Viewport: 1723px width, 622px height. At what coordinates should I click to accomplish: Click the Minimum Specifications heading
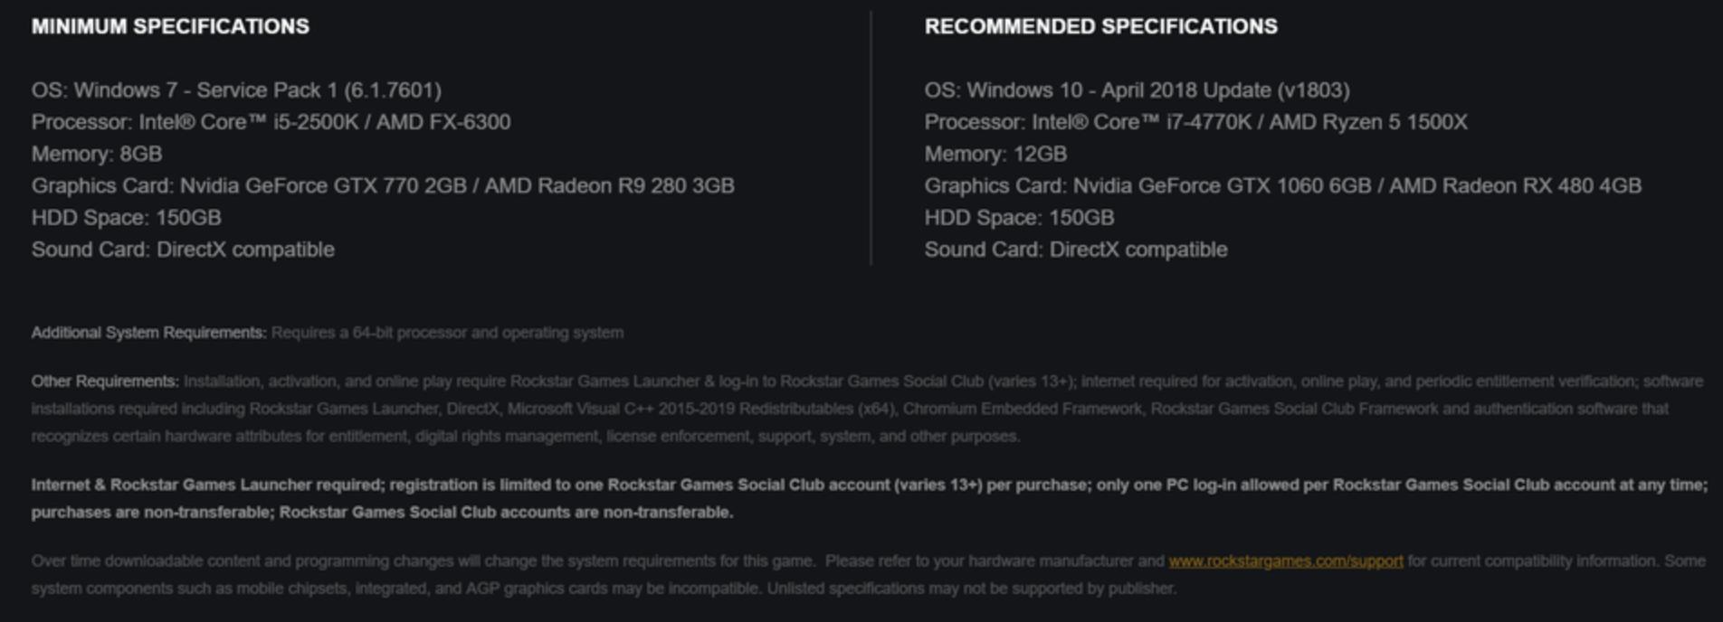(x=170, y=26)
